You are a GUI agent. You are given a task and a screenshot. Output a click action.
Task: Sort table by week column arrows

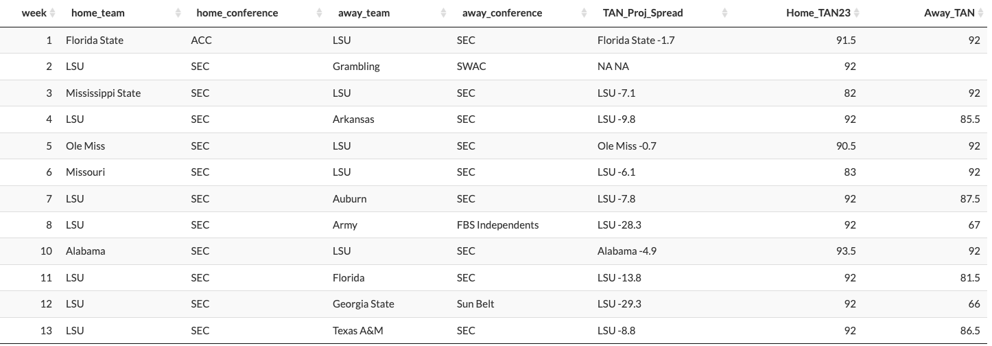click(54, 13)
